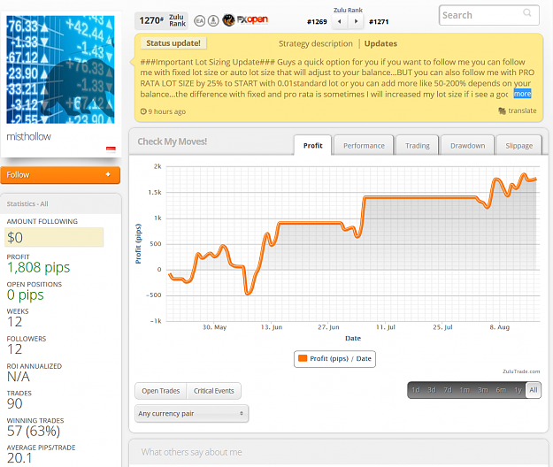This screenshot has height=467, width=553.
Task: Click the #1271 rank number
Action: pyautogui.click(x=379, y=22)
